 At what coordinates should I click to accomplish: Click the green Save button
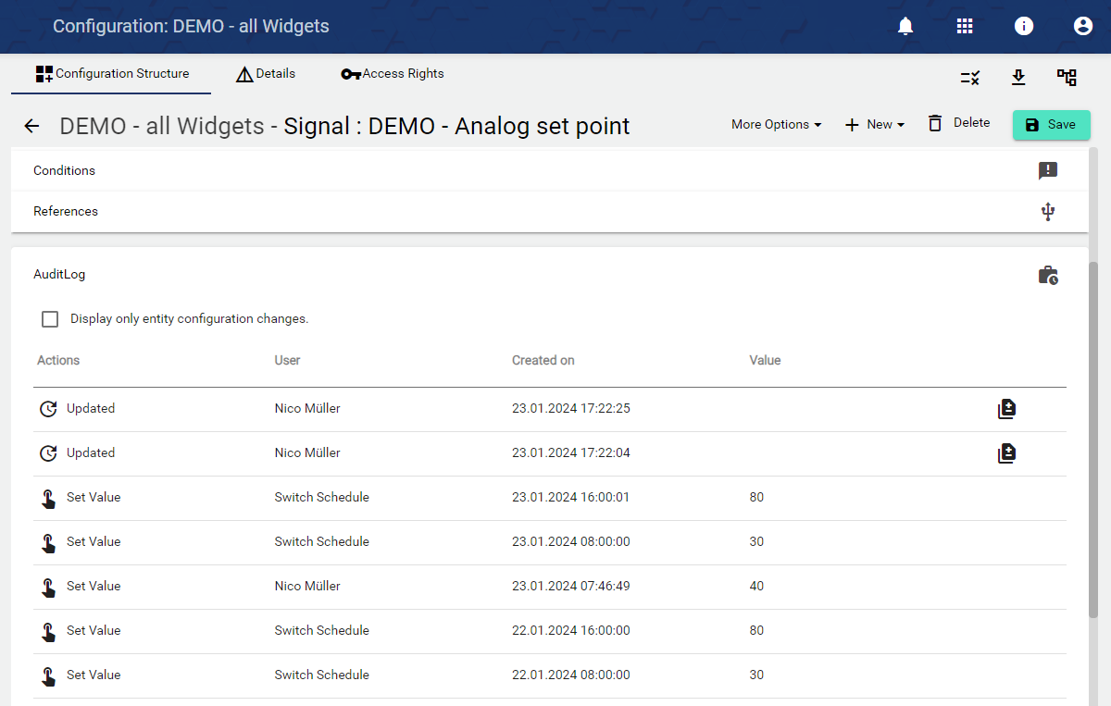tap(1051, 125)
